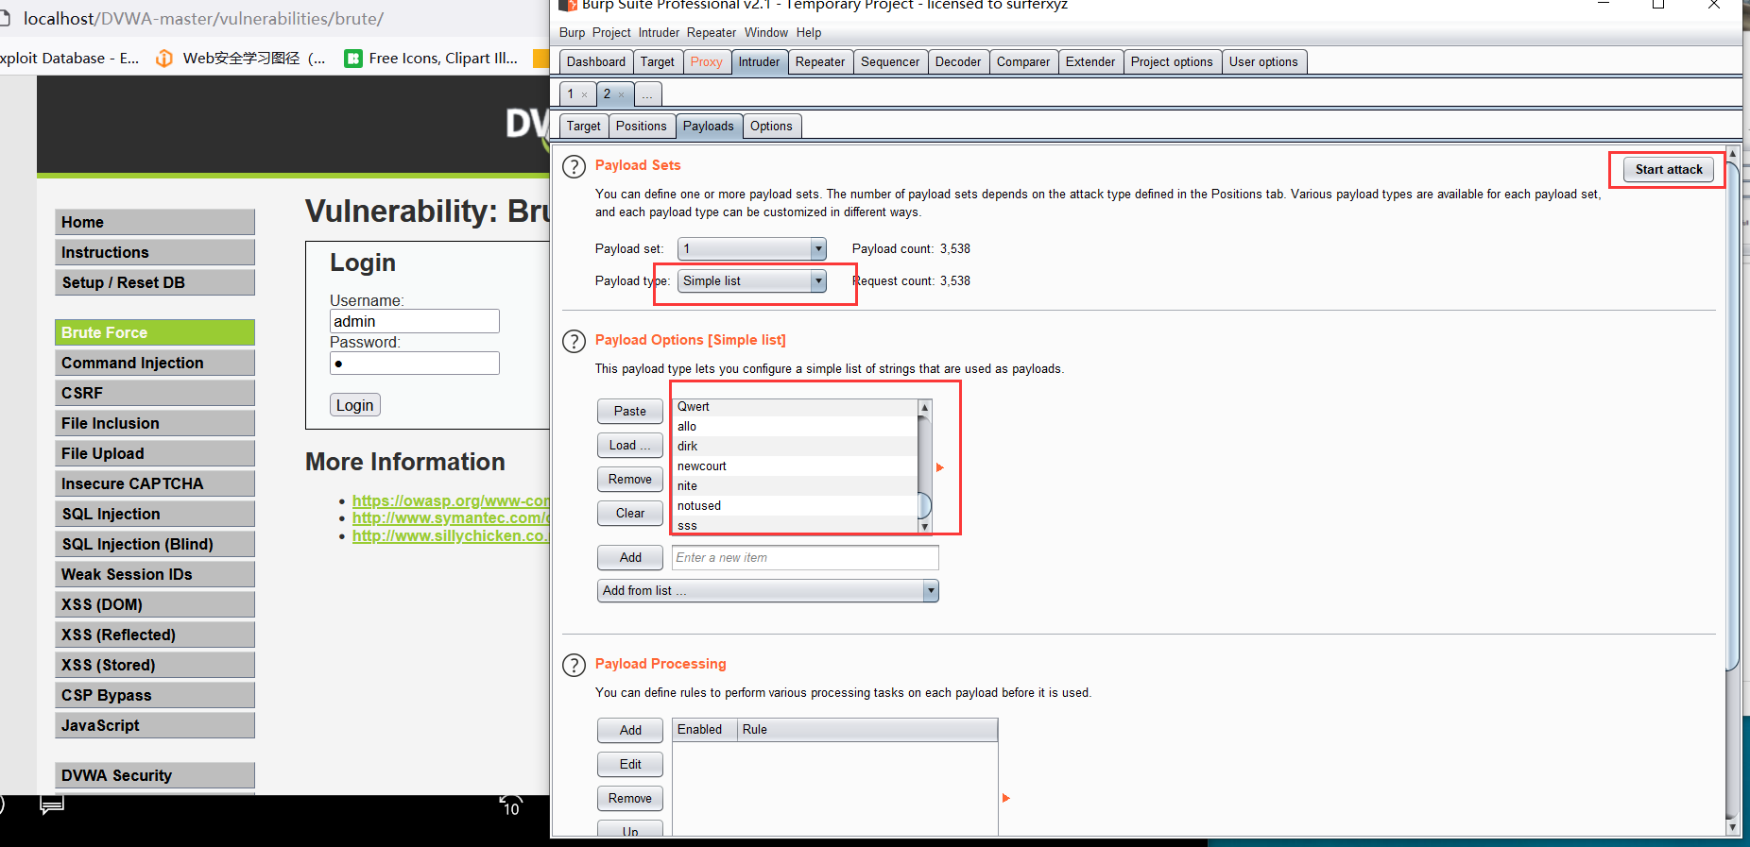Switch to Intruder Options sub-tab

[772, 127]
